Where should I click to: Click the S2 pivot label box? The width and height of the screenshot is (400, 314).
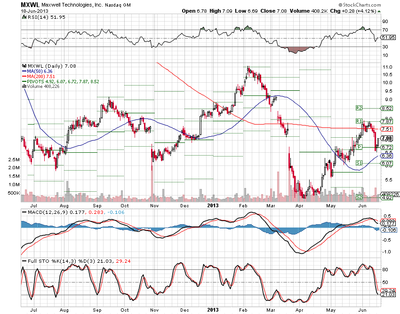359,197
